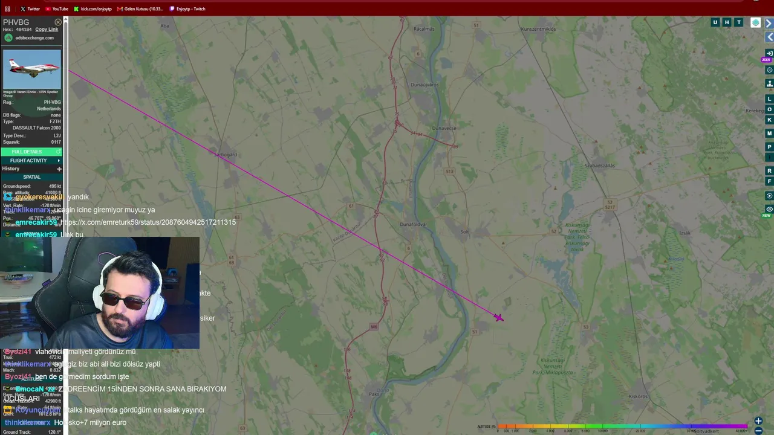Click the Copy Link button
Viewport: 774px width, 435px height.
[x=47, y=30]
